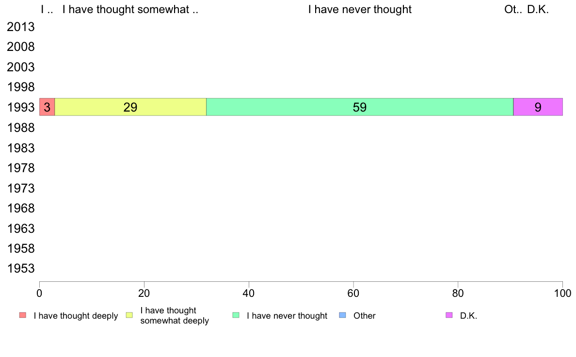Click the 1973 year label
Viewport: 576px width, 357px height.
coord(21,188)
